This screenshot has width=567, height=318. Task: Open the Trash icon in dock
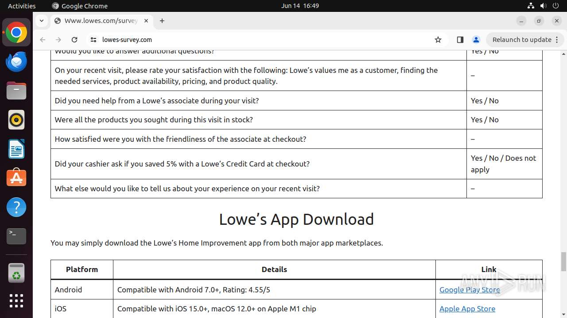(16, 273)
